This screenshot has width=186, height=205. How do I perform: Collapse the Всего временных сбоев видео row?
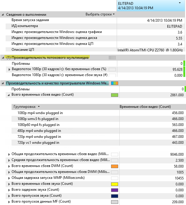9,95
